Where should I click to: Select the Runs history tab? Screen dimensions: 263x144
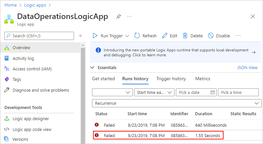[x=135, y=79]
